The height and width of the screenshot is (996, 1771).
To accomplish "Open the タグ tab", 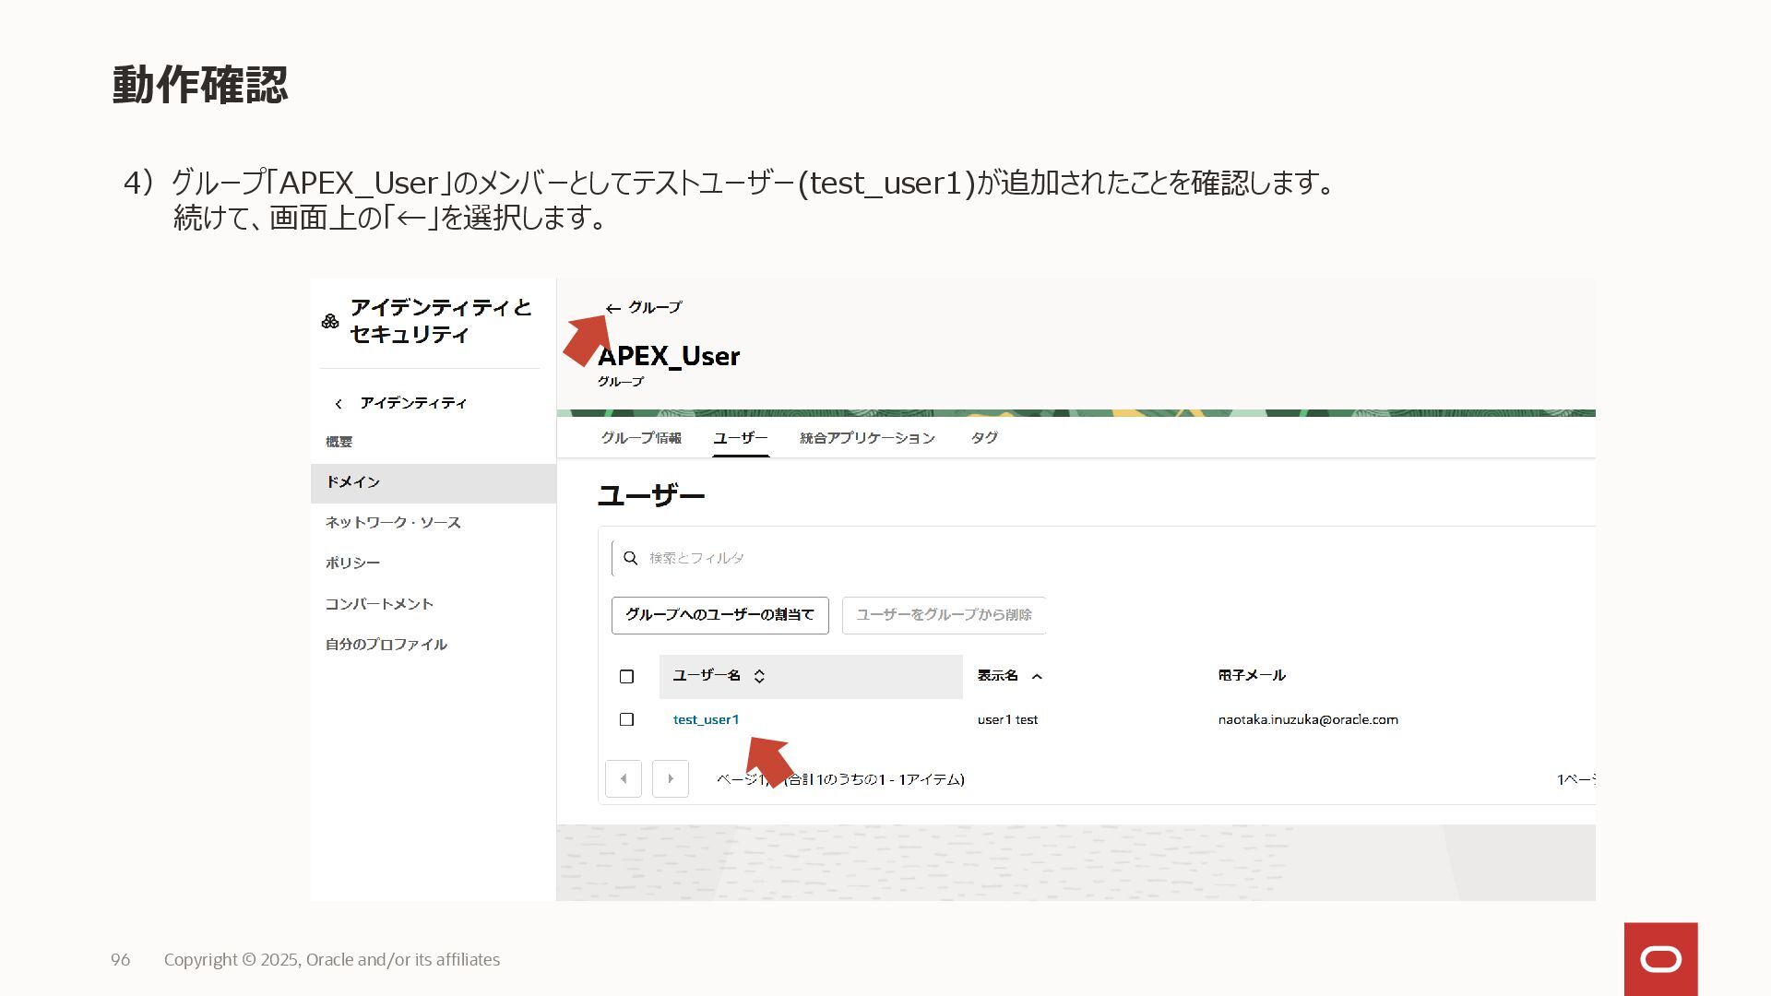I will pos(984,438).
